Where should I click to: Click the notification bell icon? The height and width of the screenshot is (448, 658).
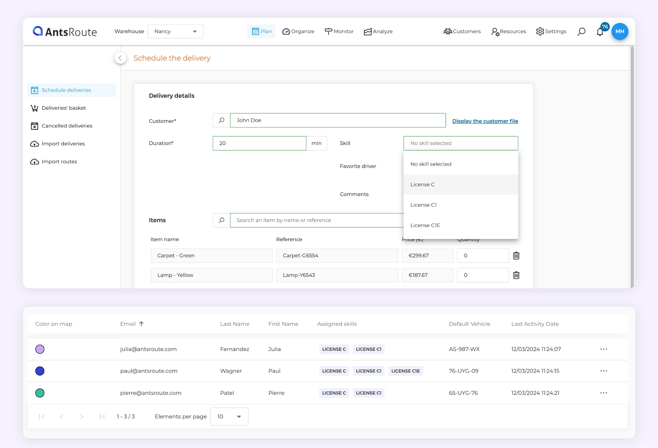pos(600,32)
